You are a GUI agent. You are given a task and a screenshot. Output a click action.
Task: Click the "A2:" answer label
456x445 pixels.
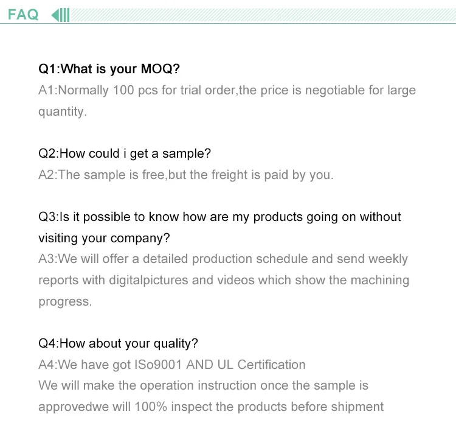47,175
